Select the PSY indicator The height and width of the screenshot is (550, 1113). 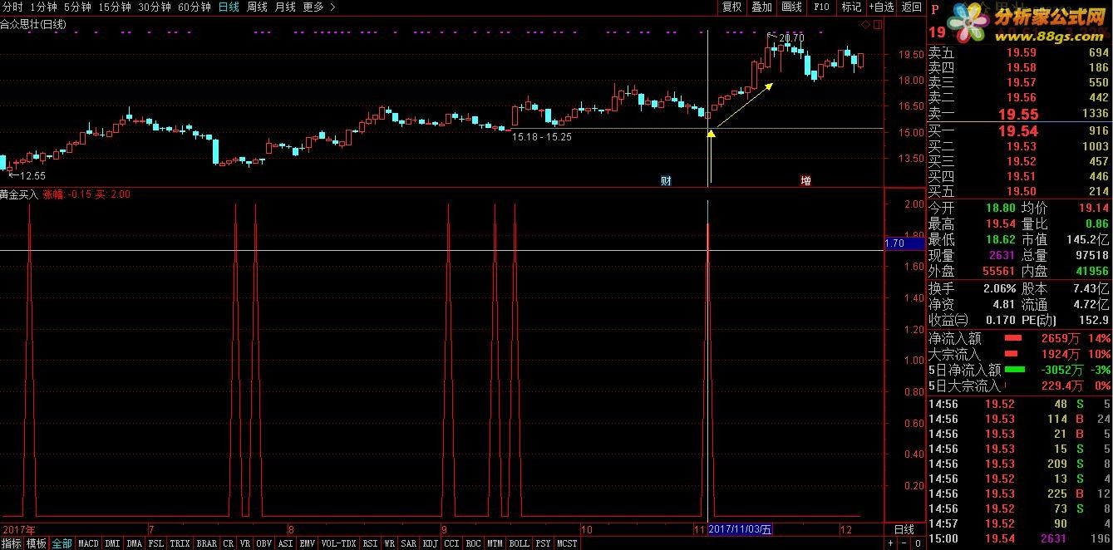pos(543,543)
